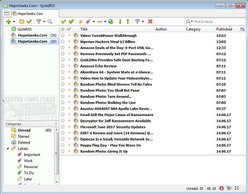Click the green up arrow previous unread icon
The height and width of the screenshot is (194, 248).
click(x=127, y=22)
